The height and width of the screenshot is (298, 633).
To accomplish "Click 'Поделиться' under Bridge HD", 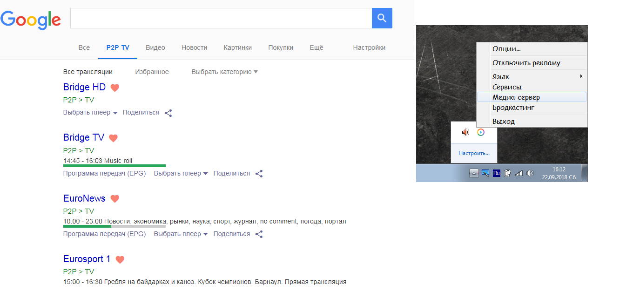I will pos(141,113).
